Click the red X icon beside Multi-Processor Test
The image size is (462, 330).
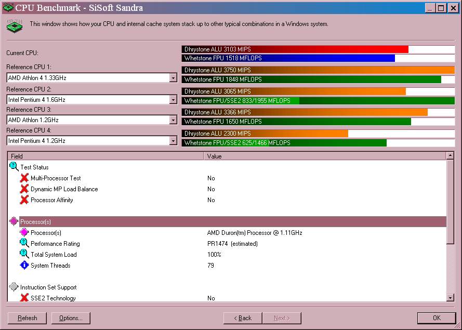point(24,178)
